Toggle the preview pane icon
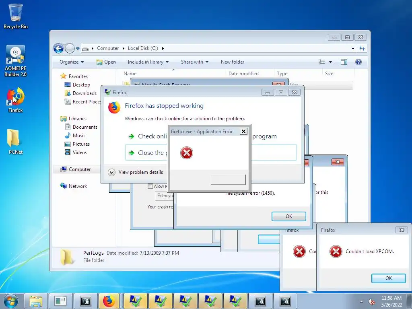Image resolution: width=412 pixels, height=309 pixels. click(x=344, y=62)
